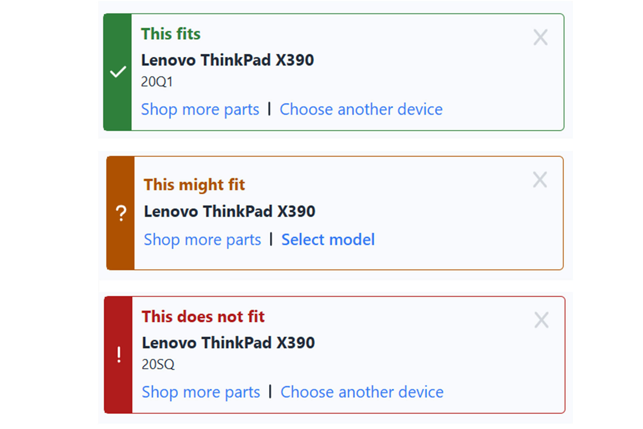Click the 20SQ model number
This screenshot has width=643, height=429.
[x=158, y=364]
